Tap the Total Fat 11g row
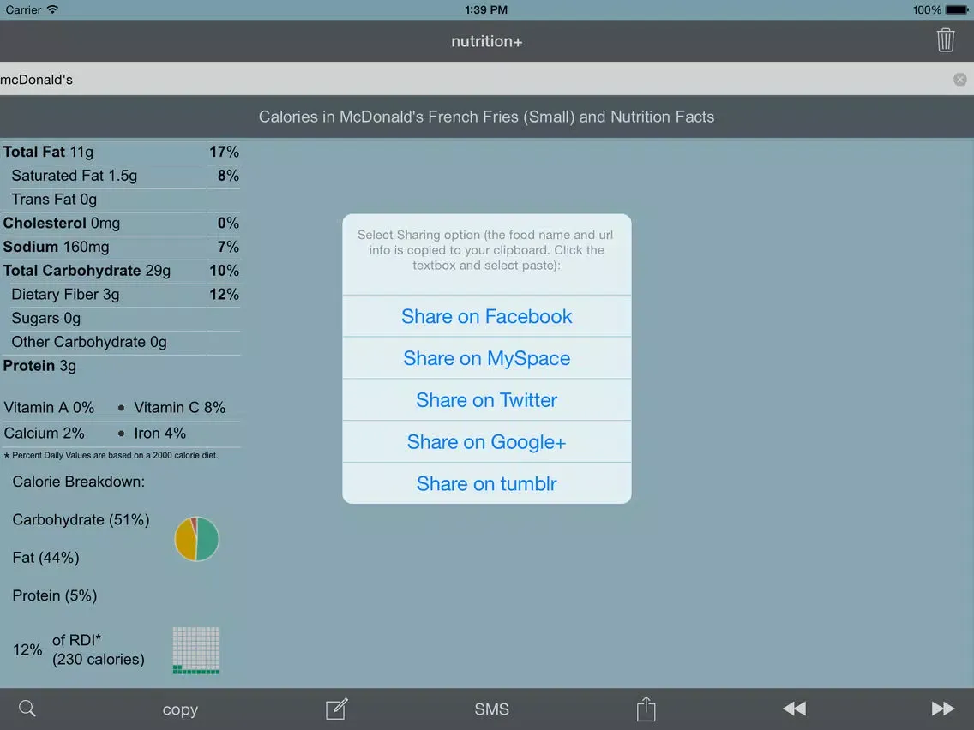974x730 pixels. coord(121,153)
